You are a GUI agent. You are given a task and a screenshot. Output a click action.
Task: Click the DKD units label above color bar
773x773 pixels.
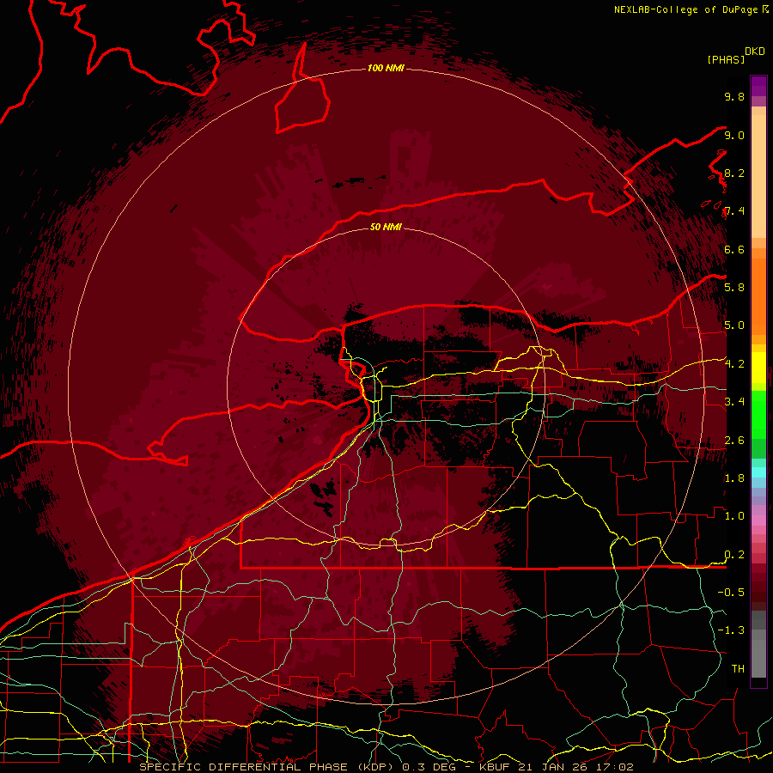tap(755, 51)
